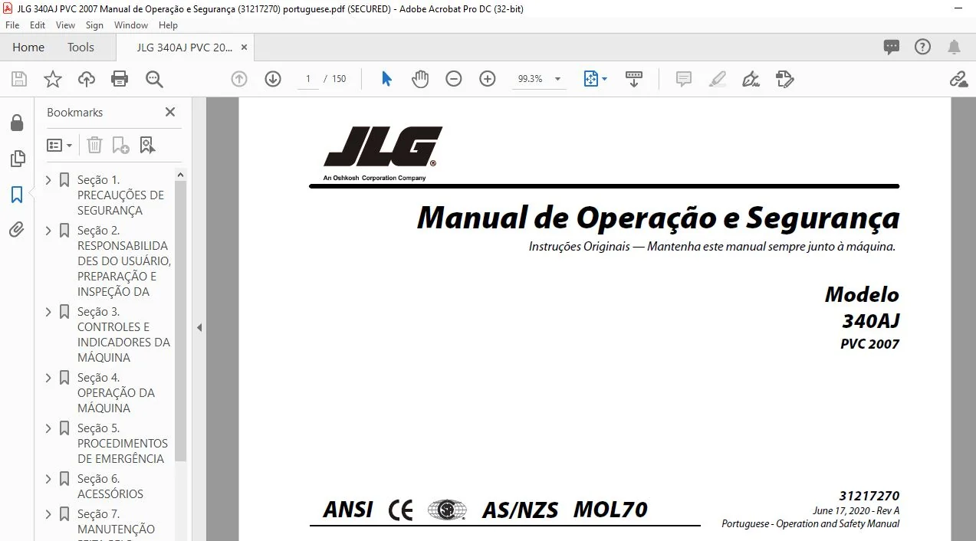This screenshot has height=541, width=976.
Task: Show the security lock panel
Action: coord(17,123)
